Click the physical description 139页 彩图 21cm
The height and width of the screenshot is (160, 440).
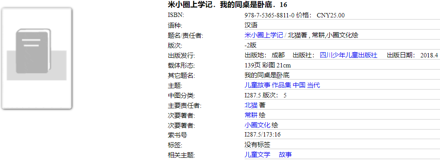(268, 66)
